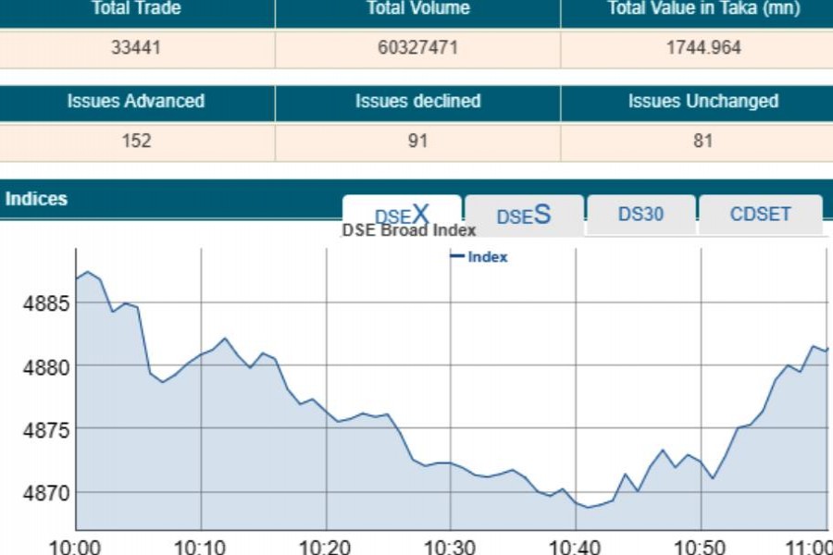Click the 10:40 time label on chart axis
833x555 pixels.
576,545
